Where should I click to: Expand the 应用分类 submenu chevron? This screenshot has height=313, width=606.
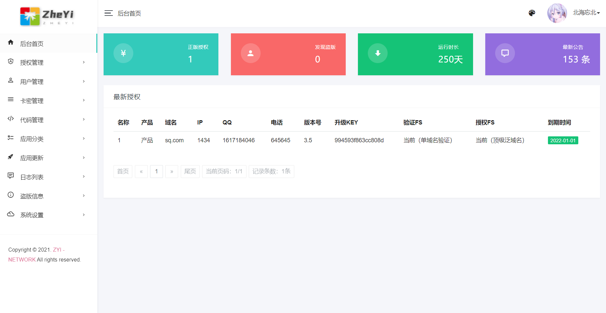[83, 138]
